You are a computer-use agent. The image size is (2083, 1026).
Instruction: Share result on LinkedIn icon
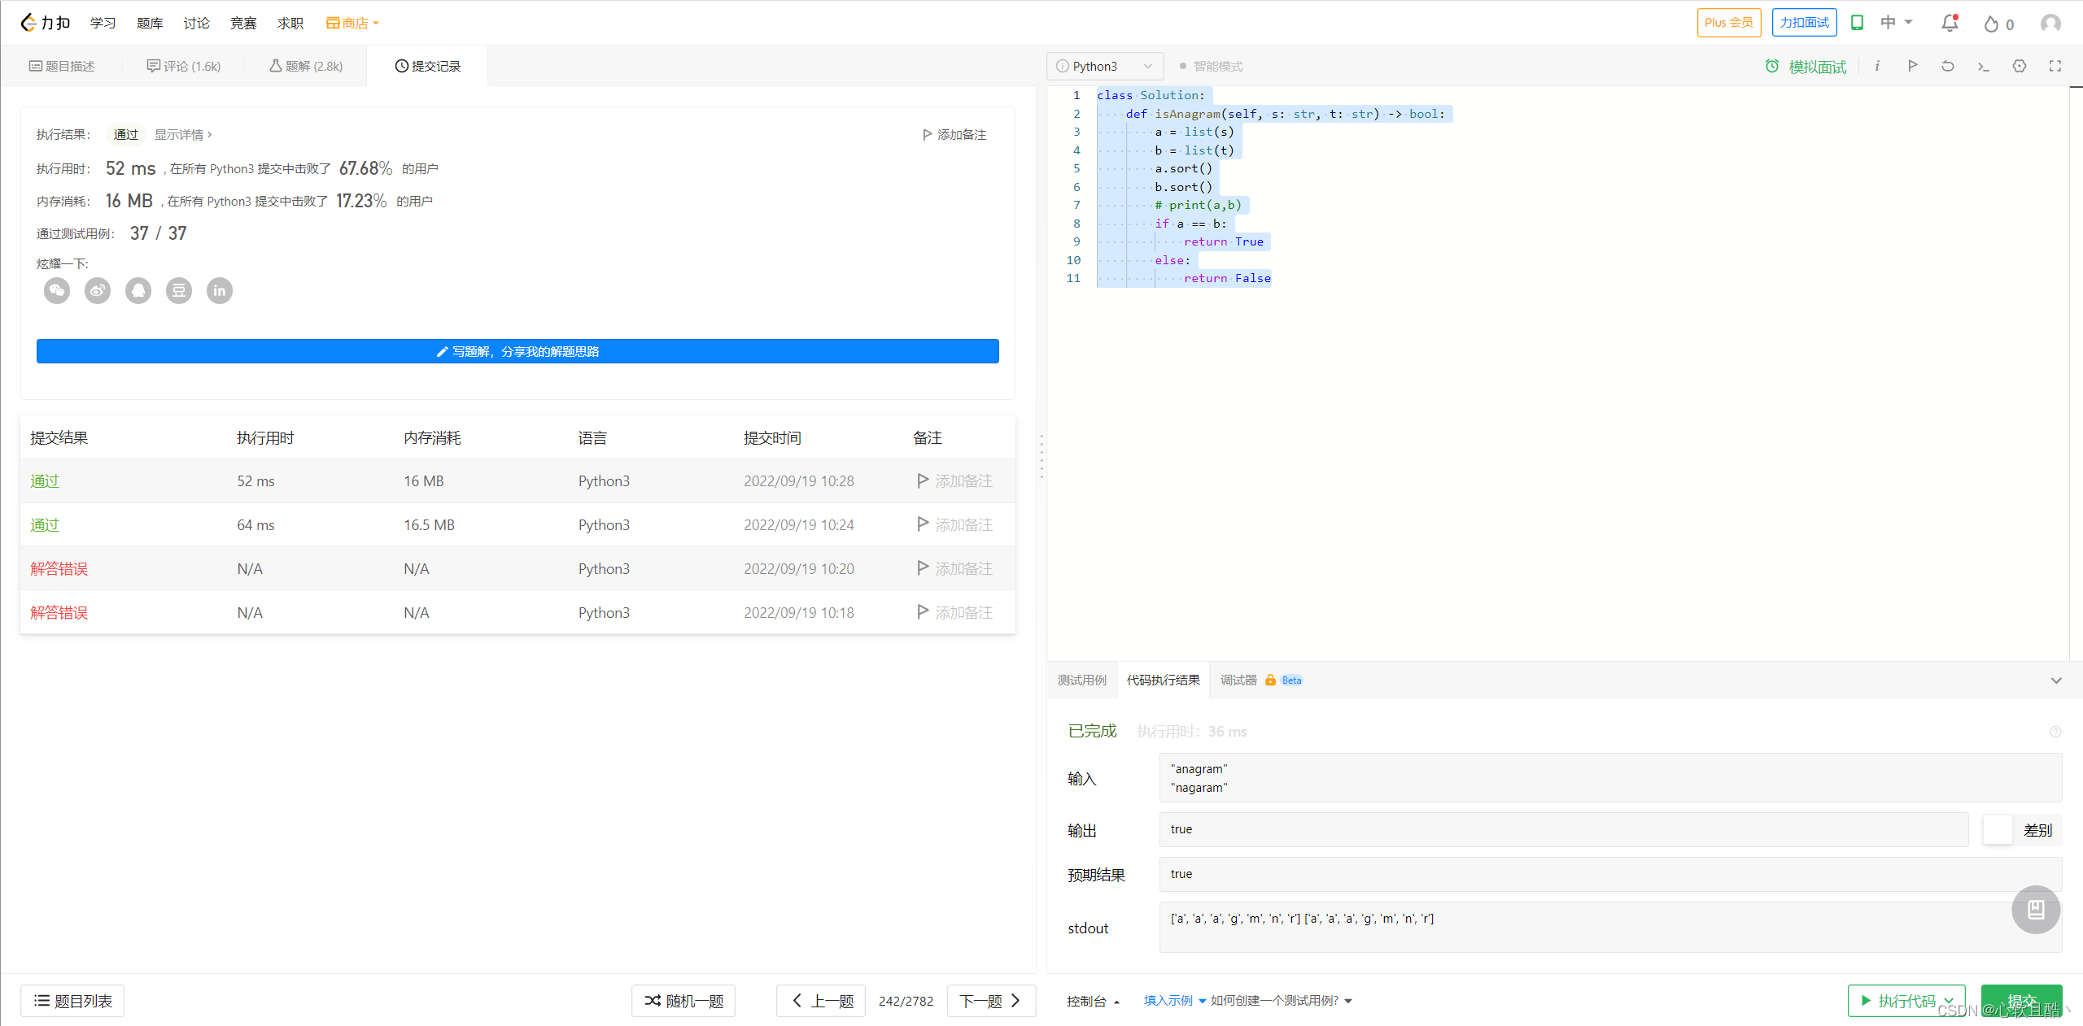pos(220,290)
